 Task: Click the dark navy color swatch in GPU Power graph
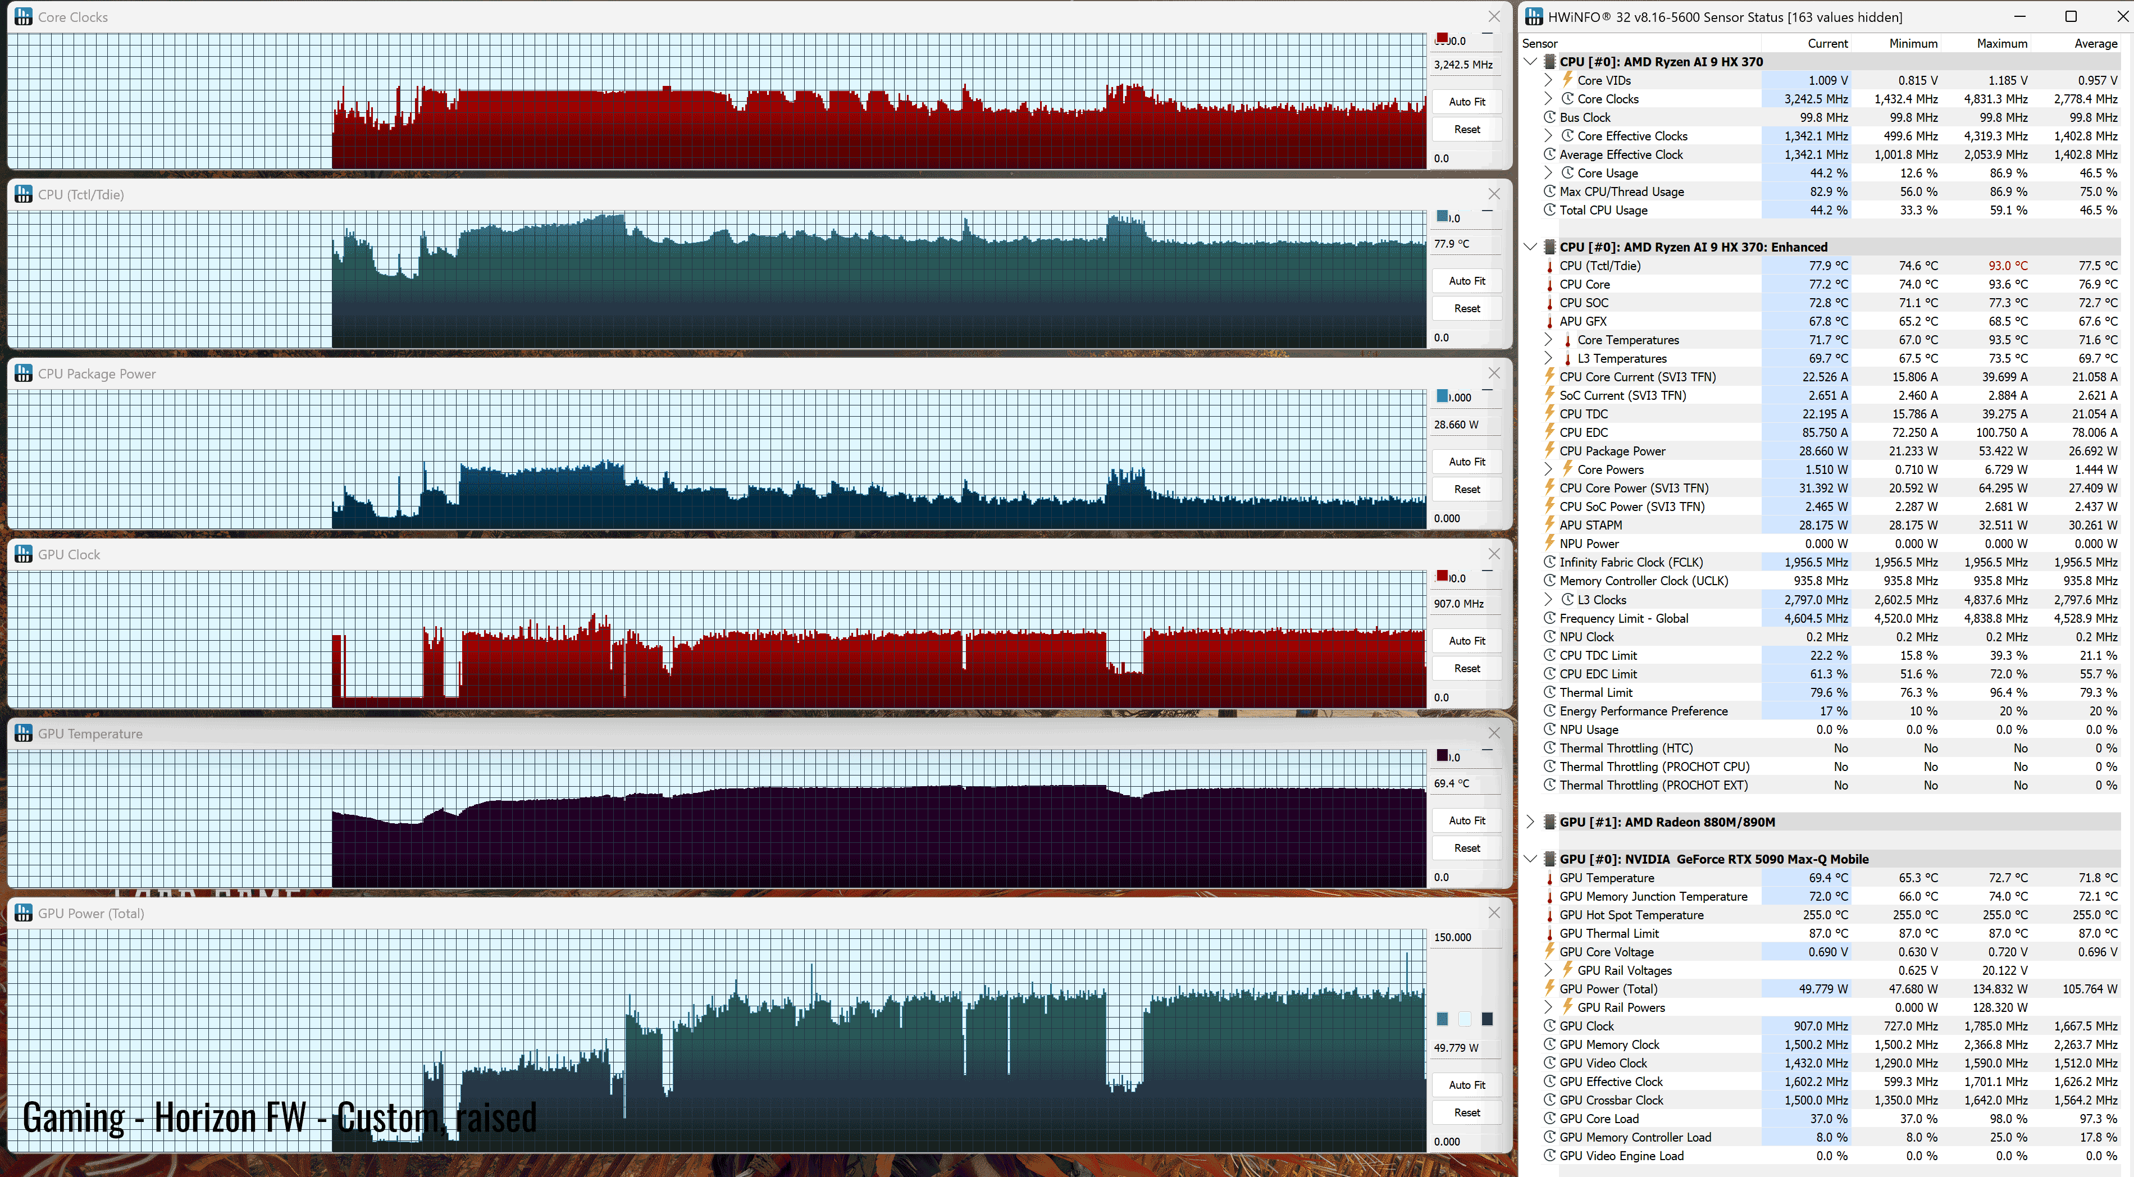coord(1487,1019)
